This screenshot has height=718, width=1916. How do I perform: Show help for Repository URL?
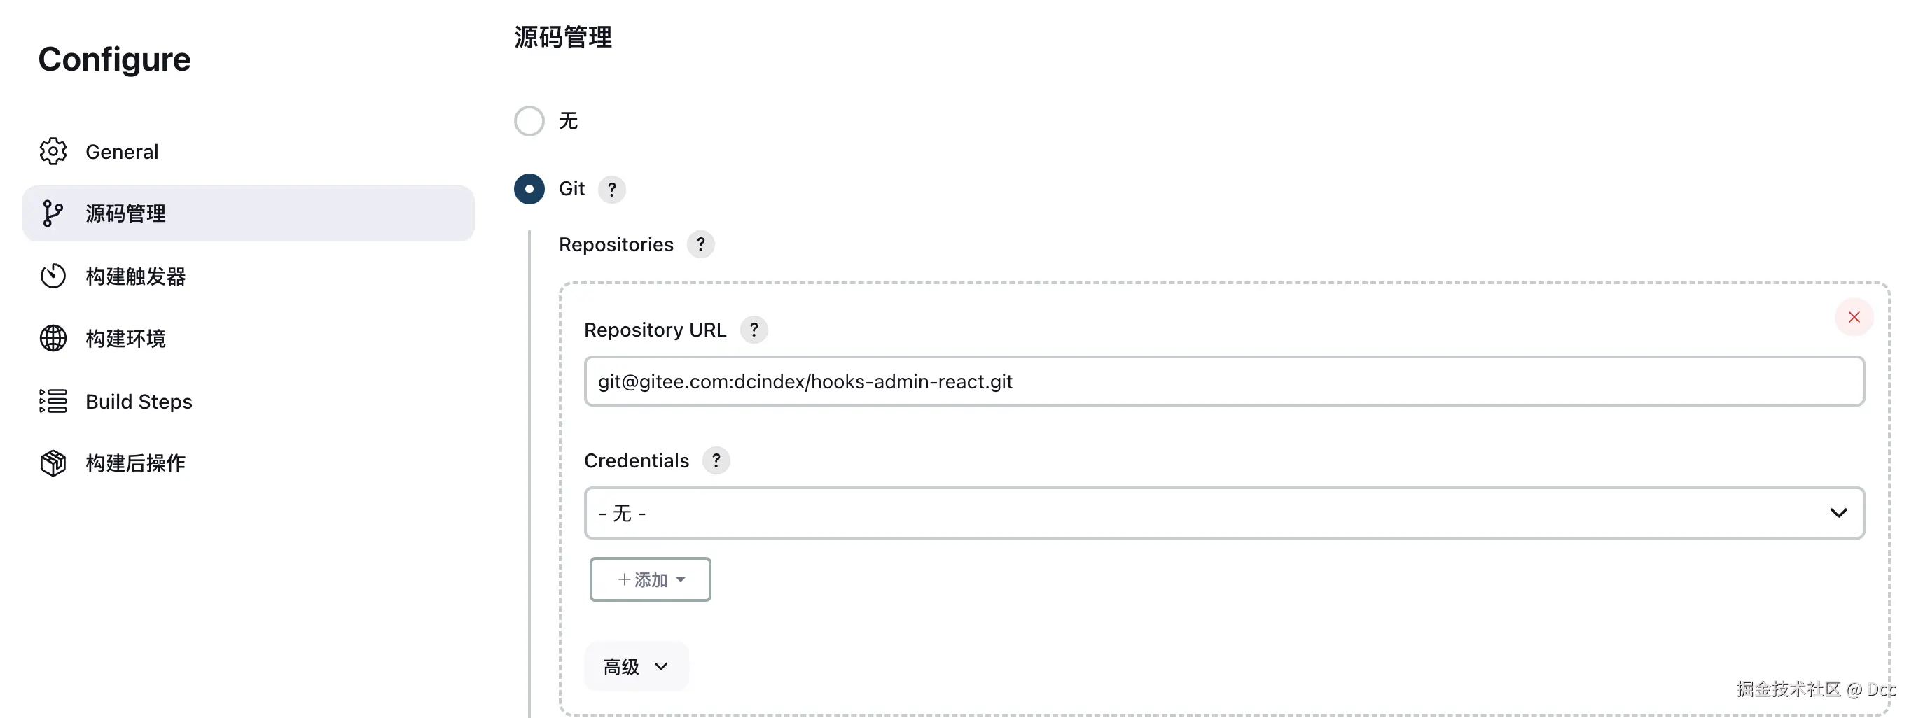tap(754, 330)
